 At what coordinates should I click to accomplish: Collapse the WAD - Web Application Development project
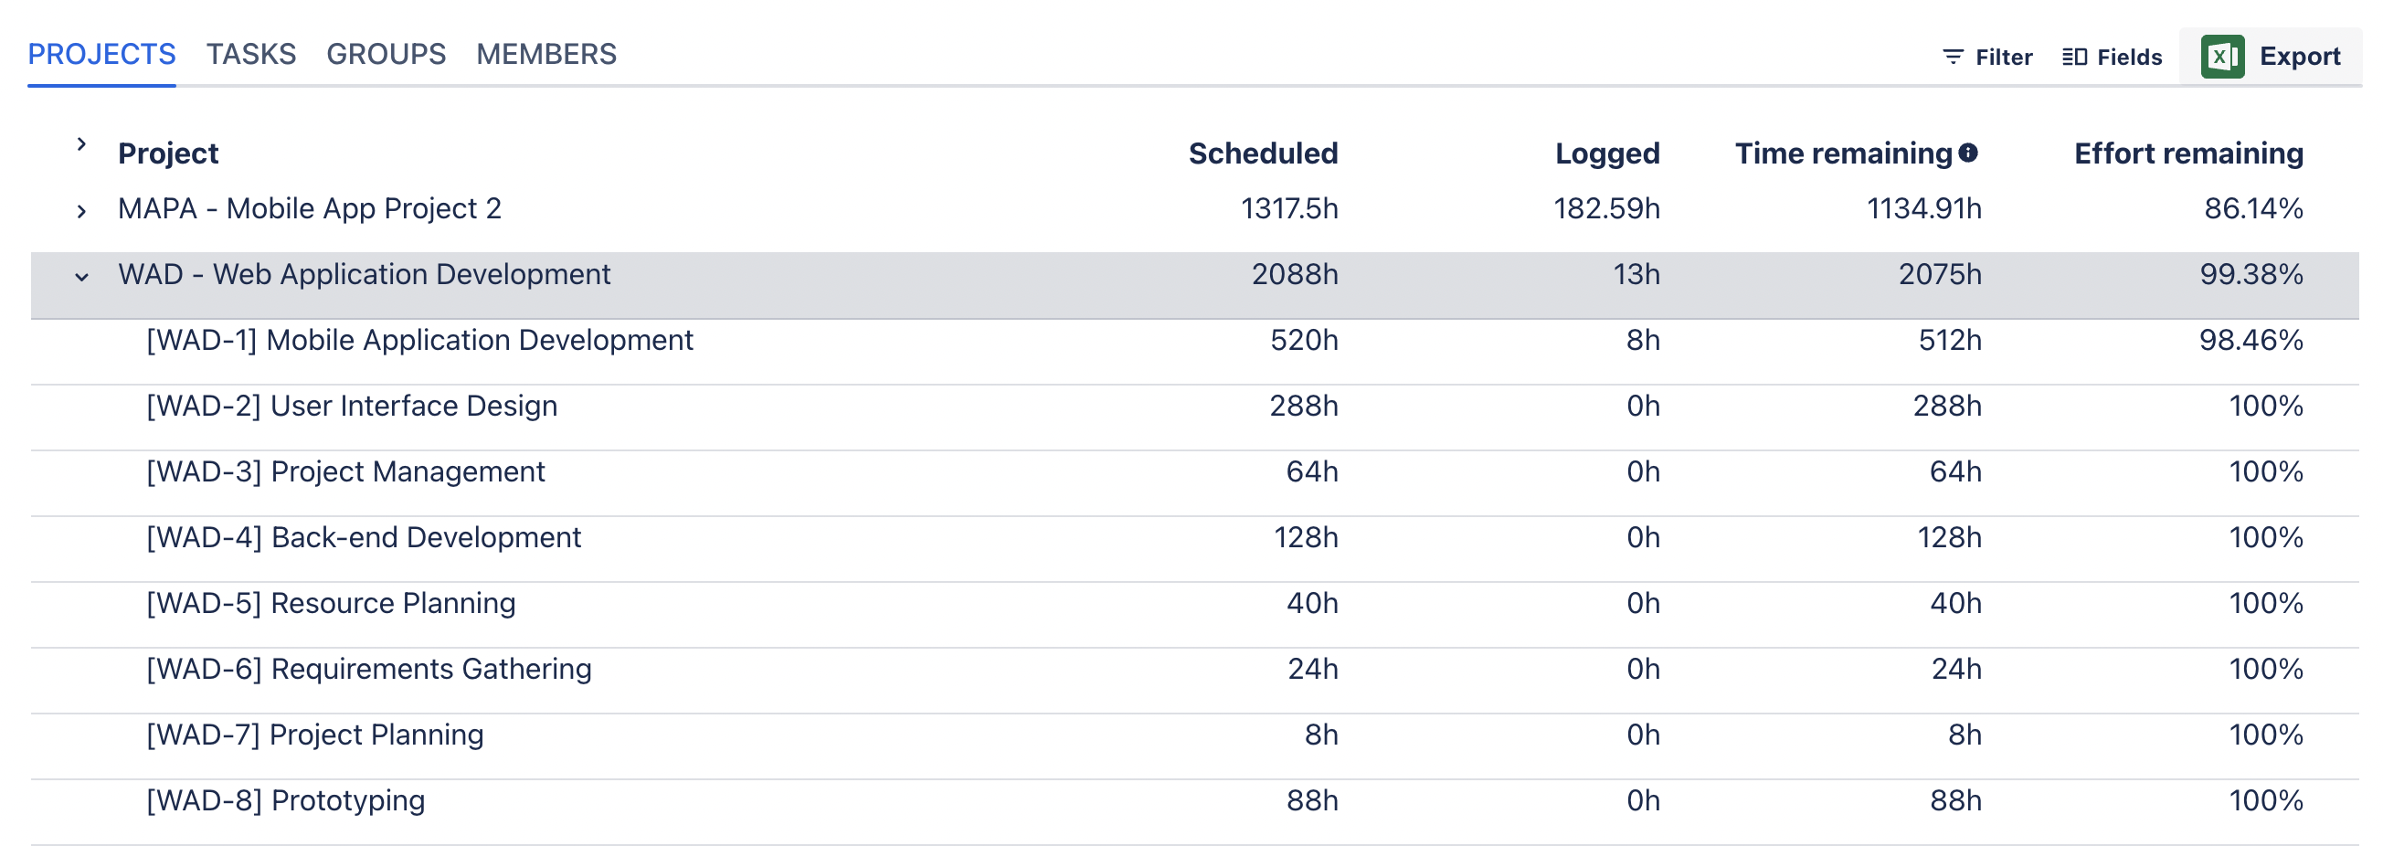point(81,278)
